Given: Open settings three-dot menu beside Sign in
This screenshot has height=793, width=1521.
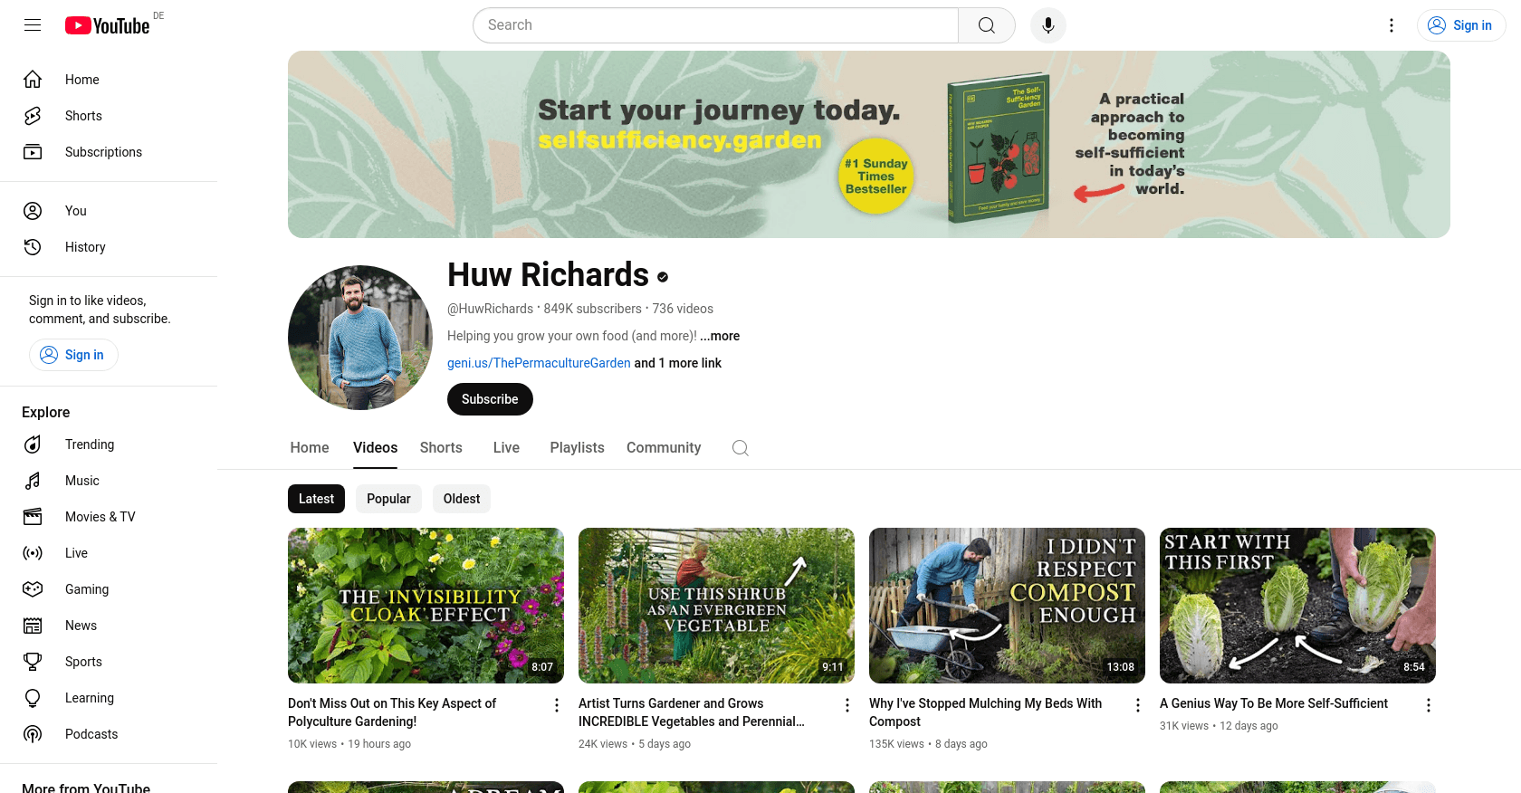Looking at the screenshot, I should [1392, 25].
